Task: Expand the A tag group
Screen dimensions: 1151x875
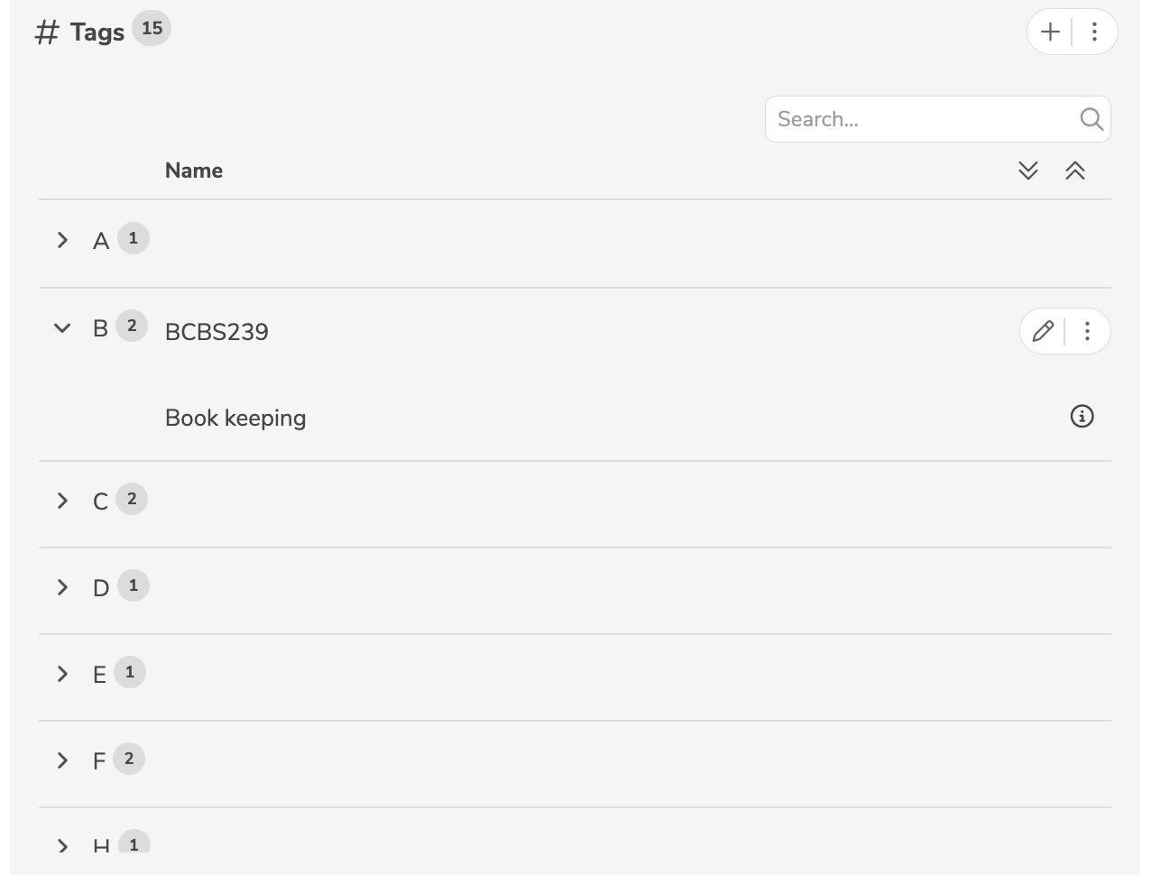Action: (x=62, y=240)
